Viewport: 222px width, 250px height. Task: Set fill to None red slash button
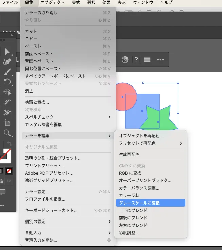pyautogui.click(x=9, y=171)
